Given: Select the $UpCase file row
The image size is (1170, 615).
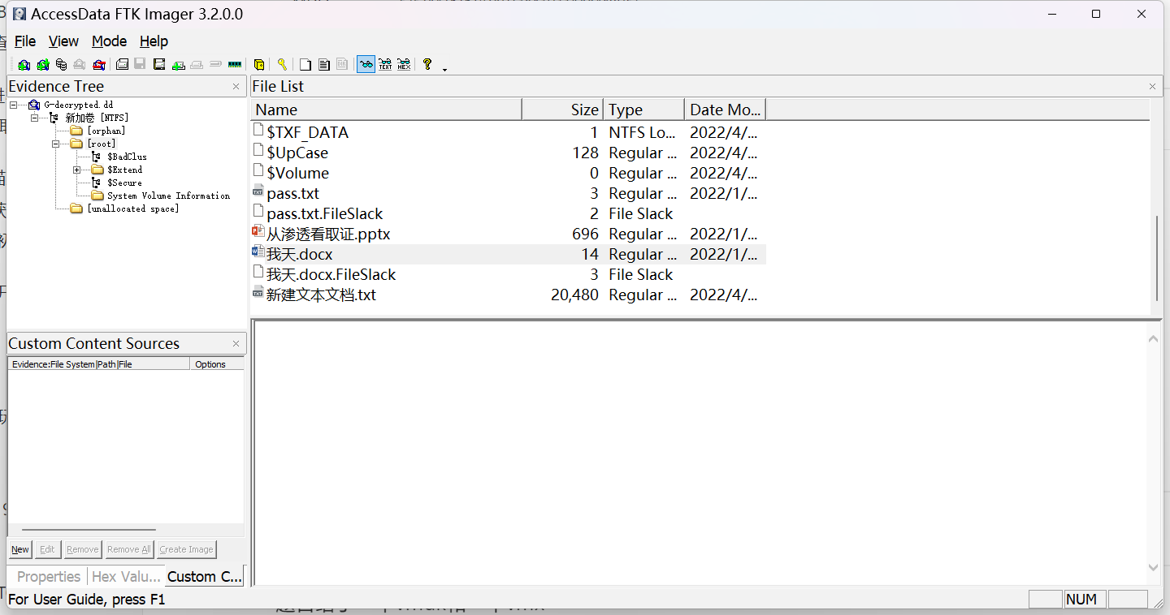Looking at the screenshot, I should point(508,153).
